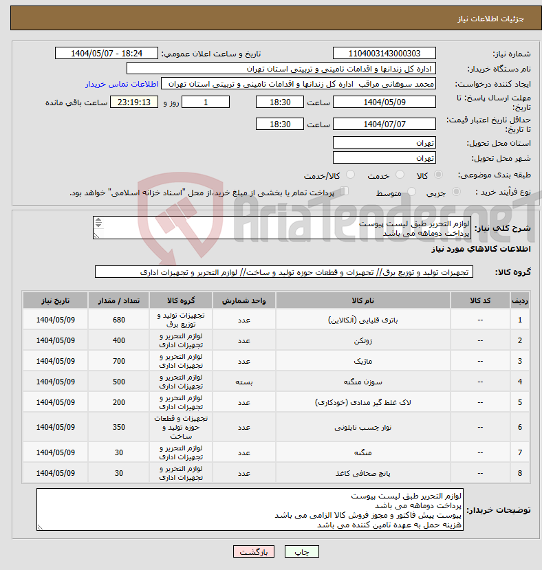542x570 pixels.
Task: Click the days remaining field showing 1
Action: pos(206,102)
